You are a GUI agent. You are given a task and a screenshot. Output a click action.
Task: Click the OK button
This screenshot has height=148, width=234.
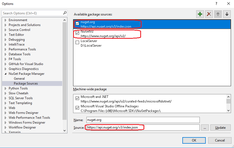coord(194,140)
